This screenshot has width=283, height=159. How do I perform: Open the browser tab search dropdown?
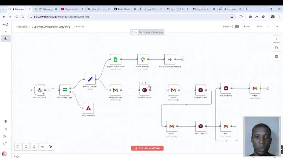[3, 9]
